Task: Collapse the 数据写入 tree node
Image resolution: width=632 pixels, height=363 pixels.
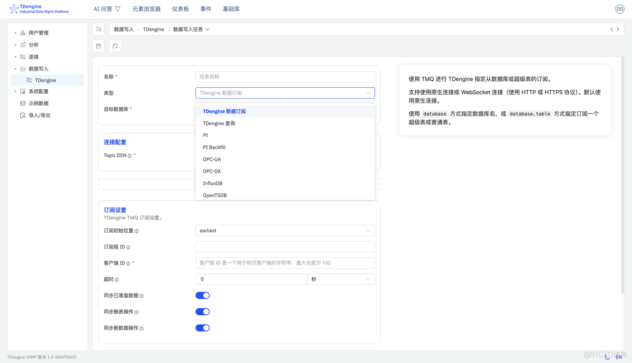Action: 15,69
